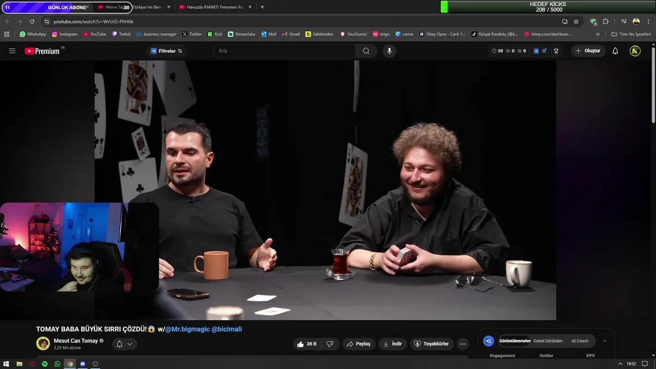Switch to Havuzda İHANET browser tab
The width and height of the screenshot is (656, 369).
(x=214, y=7)
